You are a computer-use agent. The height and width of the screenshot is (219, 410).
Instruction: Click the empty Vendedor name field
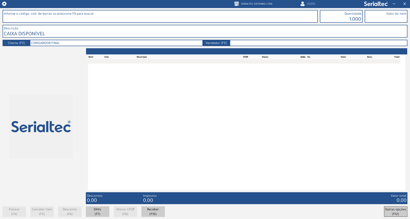(x=318, y=43)
